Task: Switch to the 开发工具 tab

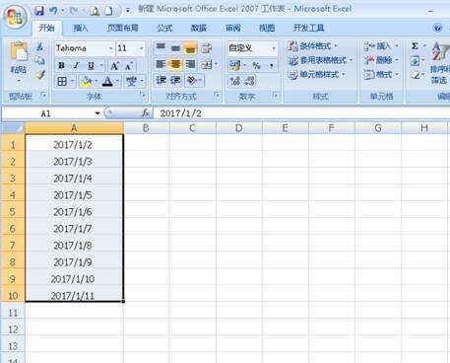Action: point(308,29)
